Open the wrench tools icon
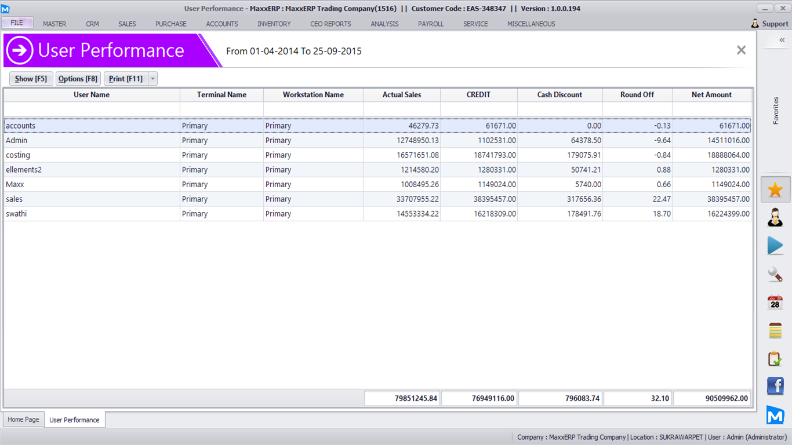This screenshot has width=792, height=445. (775, 273)
